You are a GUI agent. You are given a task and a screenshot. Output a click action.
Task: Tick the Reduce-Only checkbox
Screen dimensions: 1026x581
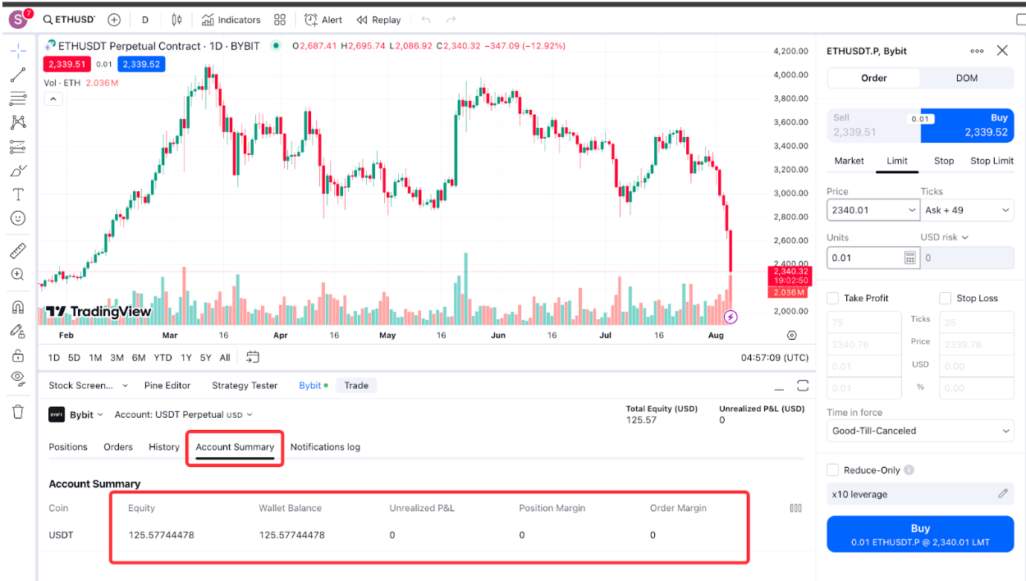[x=833, y=470]
